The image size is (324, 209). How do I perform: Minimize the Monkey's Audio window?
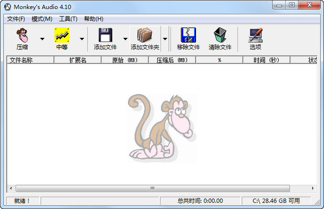(279, 5)
